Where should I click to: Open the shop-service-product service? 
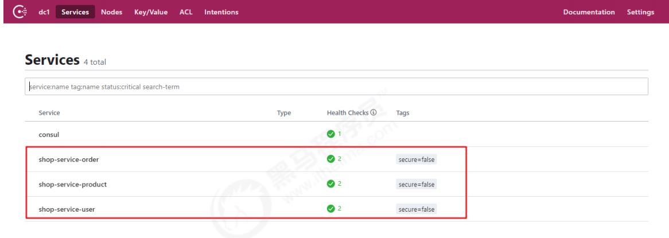click(72, 184)
